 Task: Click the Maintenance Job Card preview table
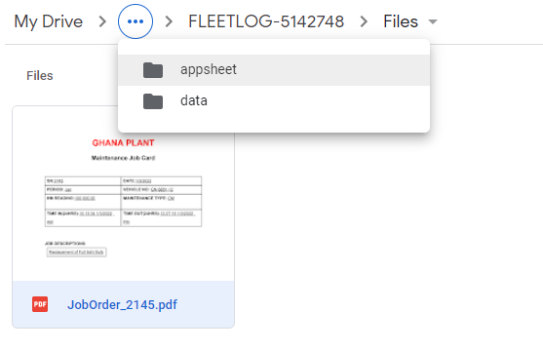[x=123, y=201]
